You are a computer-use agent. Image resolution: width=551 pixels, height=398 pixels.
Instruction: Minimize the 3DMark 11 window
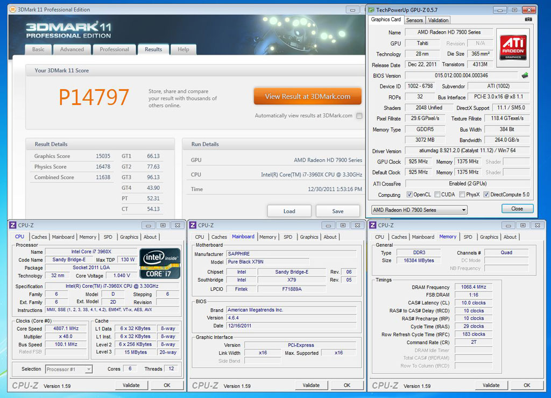click(x=352, y=10)
